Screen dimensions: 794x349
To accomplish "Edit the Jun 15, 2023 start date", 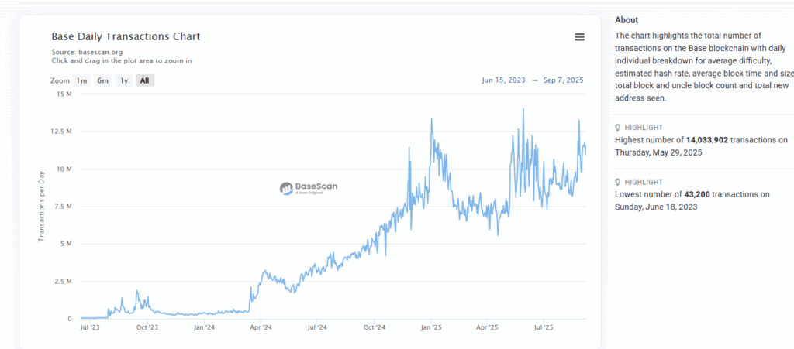I will tap(503, 80).
